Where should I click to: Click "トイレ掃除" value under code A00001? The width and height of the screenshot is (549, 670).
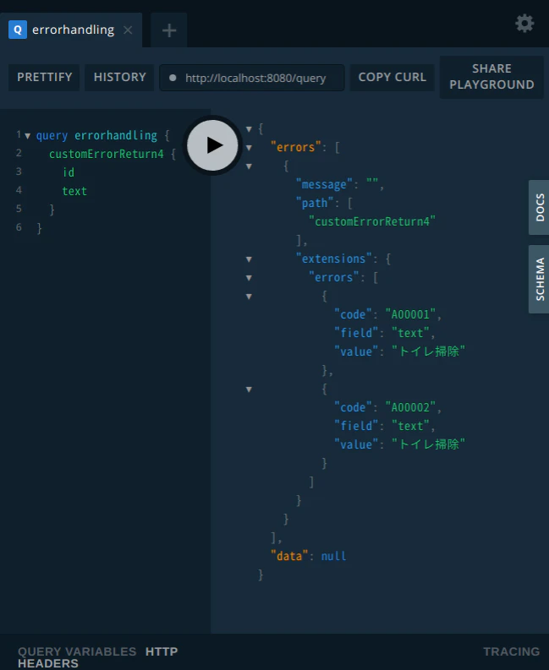(x=428, y=351)
